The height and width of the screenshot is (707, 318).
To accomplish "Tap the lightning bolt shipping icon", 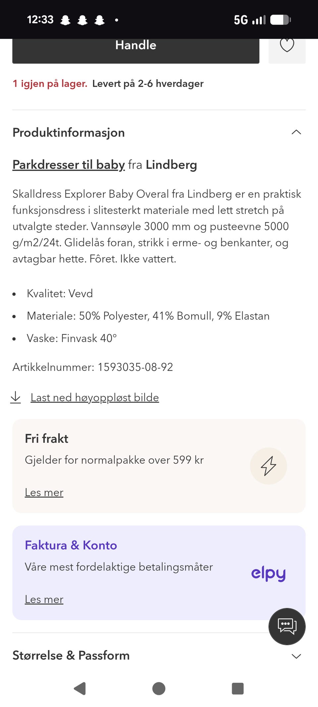I will (x=268, y=466).
